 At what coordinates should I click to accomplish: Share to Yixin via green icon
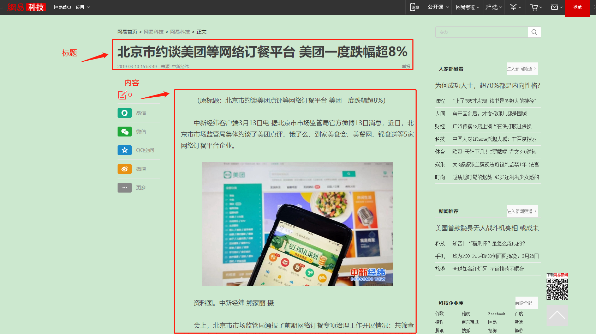point(125,113)
